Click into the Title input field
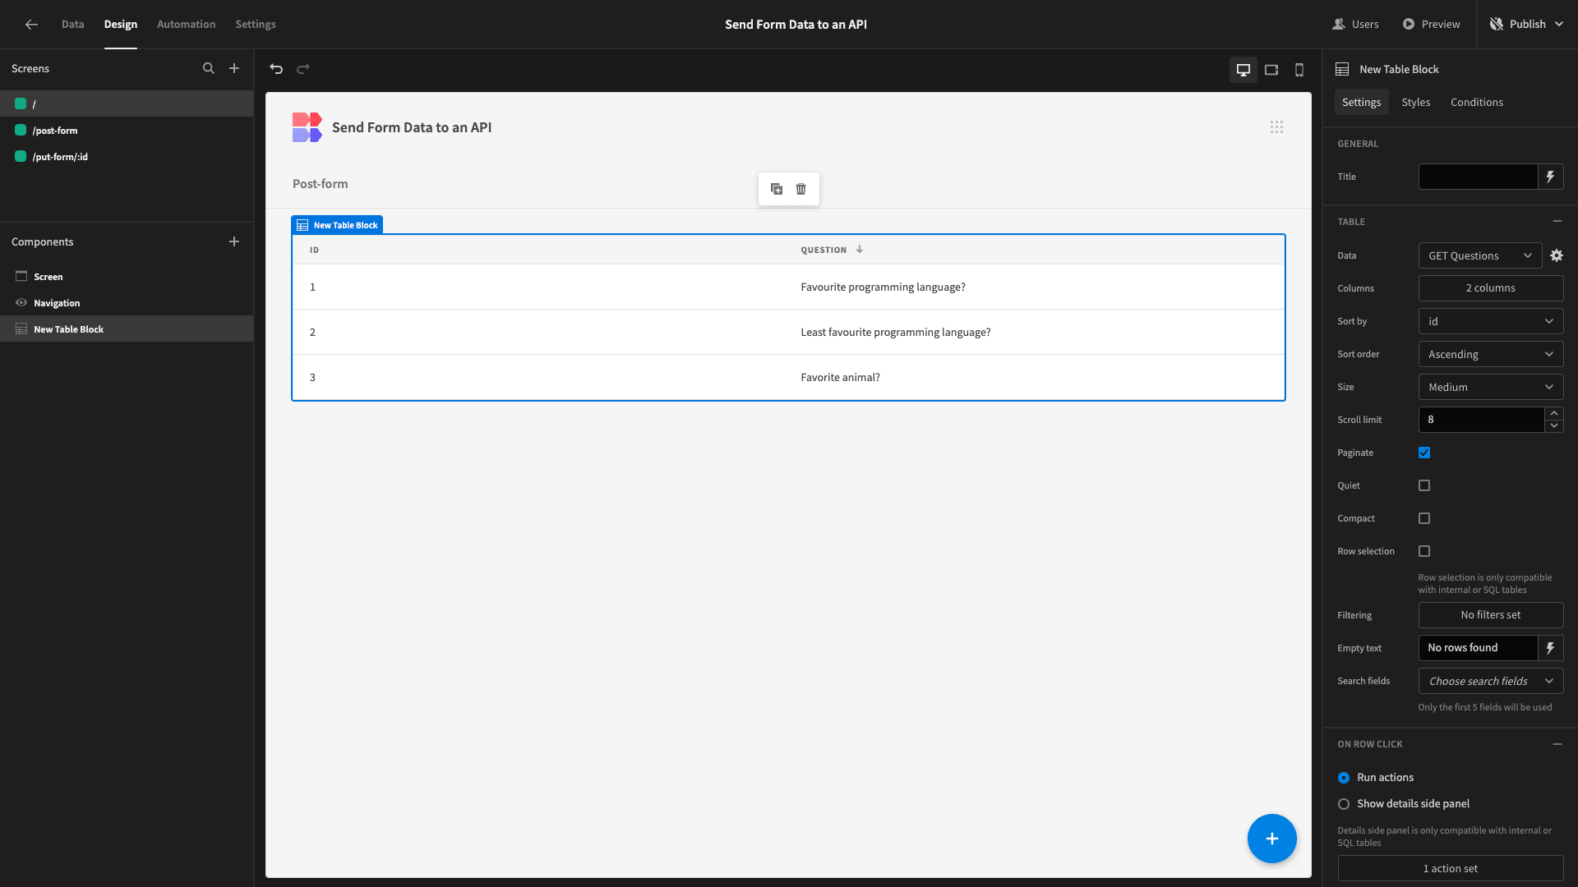The width and height of the screenshot is (1578, 887). 1478,177
